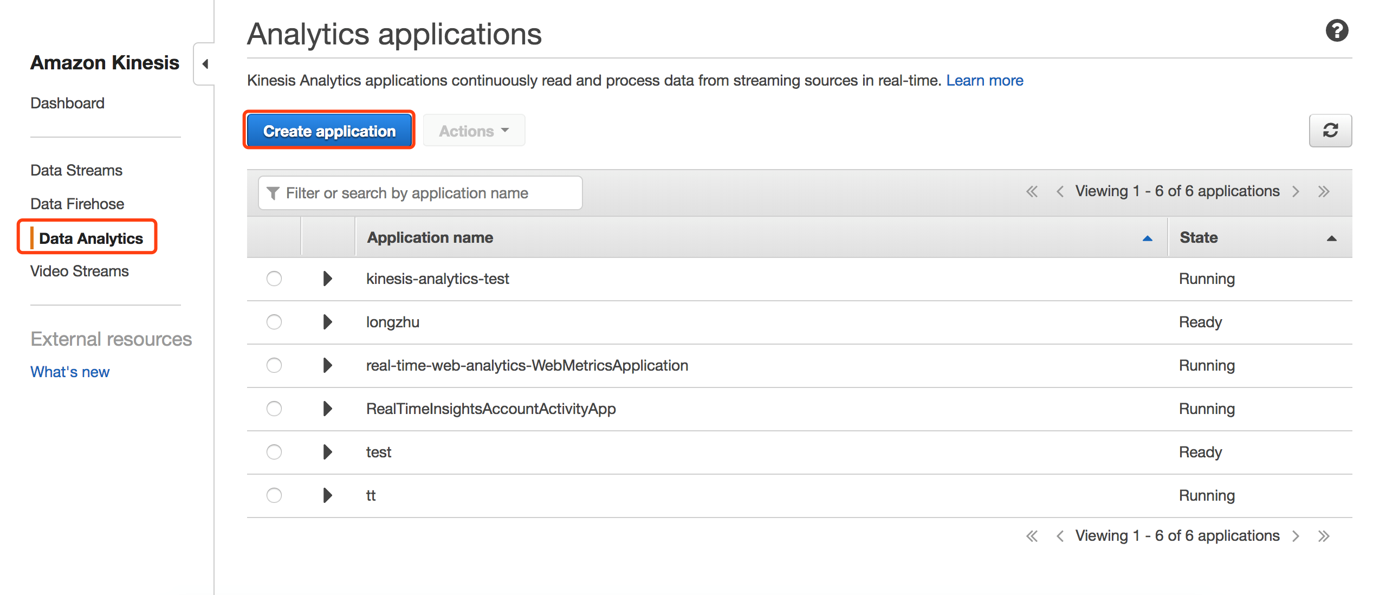Click next page arrow in bottom pagination
This screenshot has width=1373, height=595.
tap(1296, 536)
